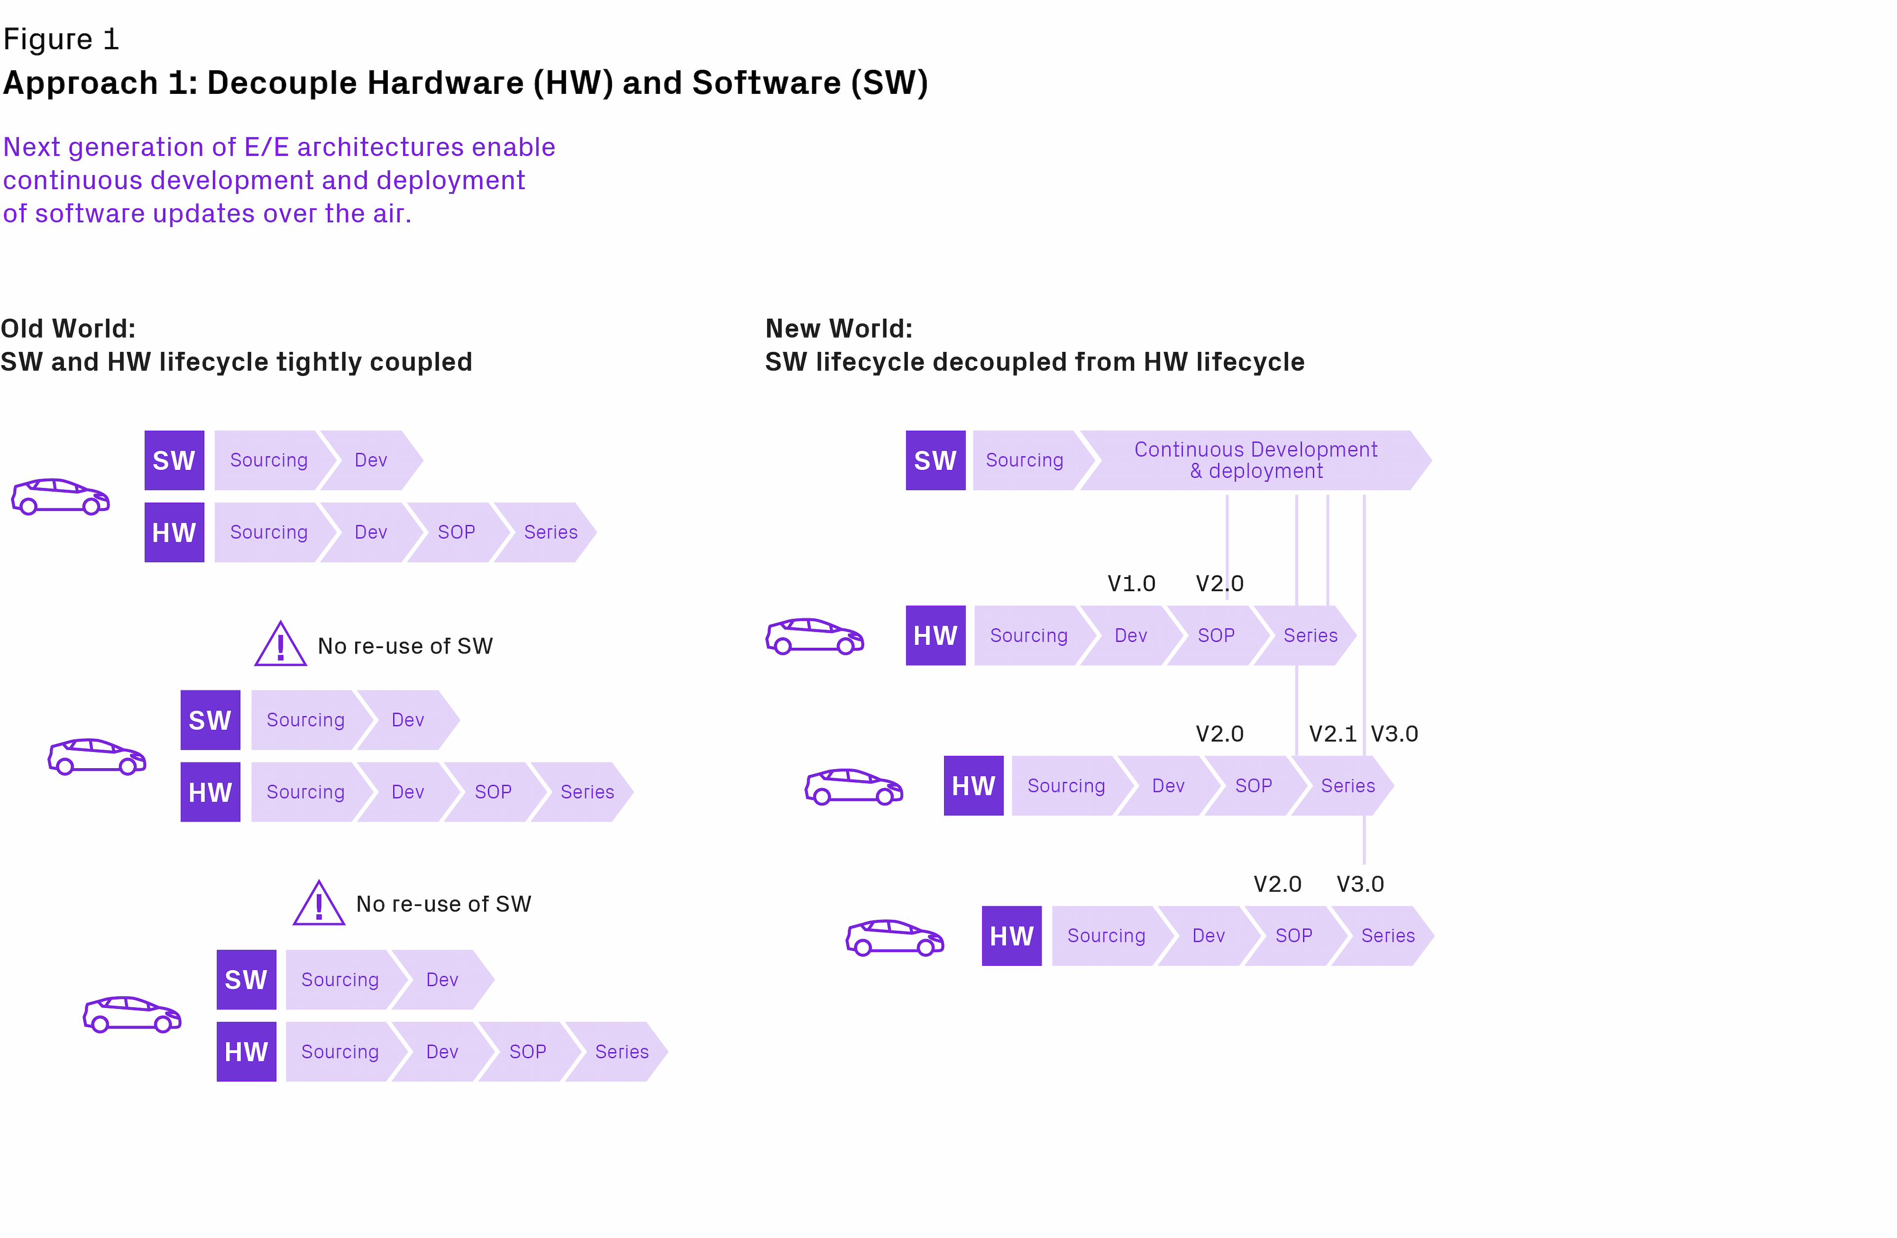Click the 'V2.0' label above the lowest HW row
Image resolution: width=1897 pixels, height=1238 pixels.
1278,884
